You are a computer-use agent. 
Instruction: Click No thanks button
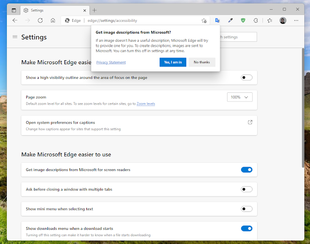pos(202,62)
